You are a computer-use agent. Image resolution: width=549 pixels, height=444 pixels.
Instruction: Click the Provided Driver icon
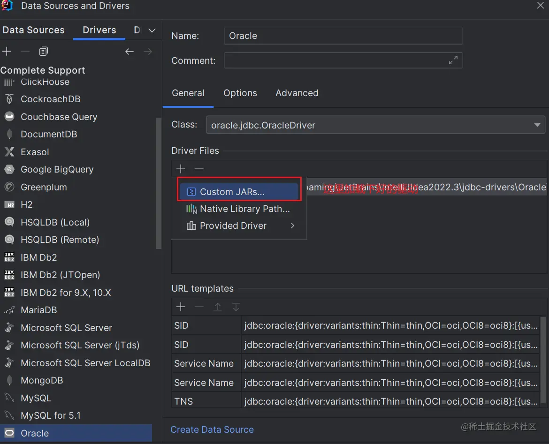(191, 226)
